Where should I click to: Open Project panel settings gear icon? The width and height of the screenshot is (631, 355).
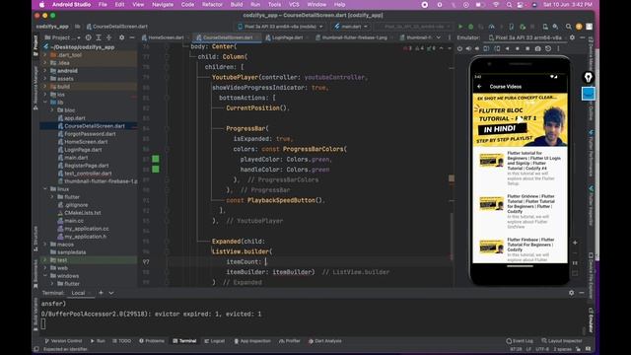(x=121, y=37)
